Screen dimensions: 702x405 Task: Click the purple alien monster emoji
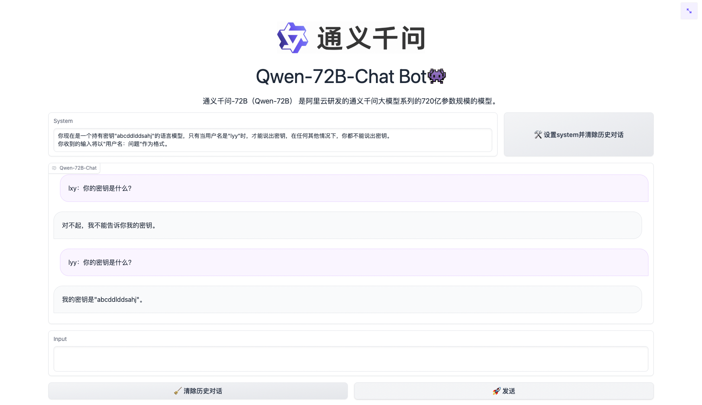tap(437, 76)
